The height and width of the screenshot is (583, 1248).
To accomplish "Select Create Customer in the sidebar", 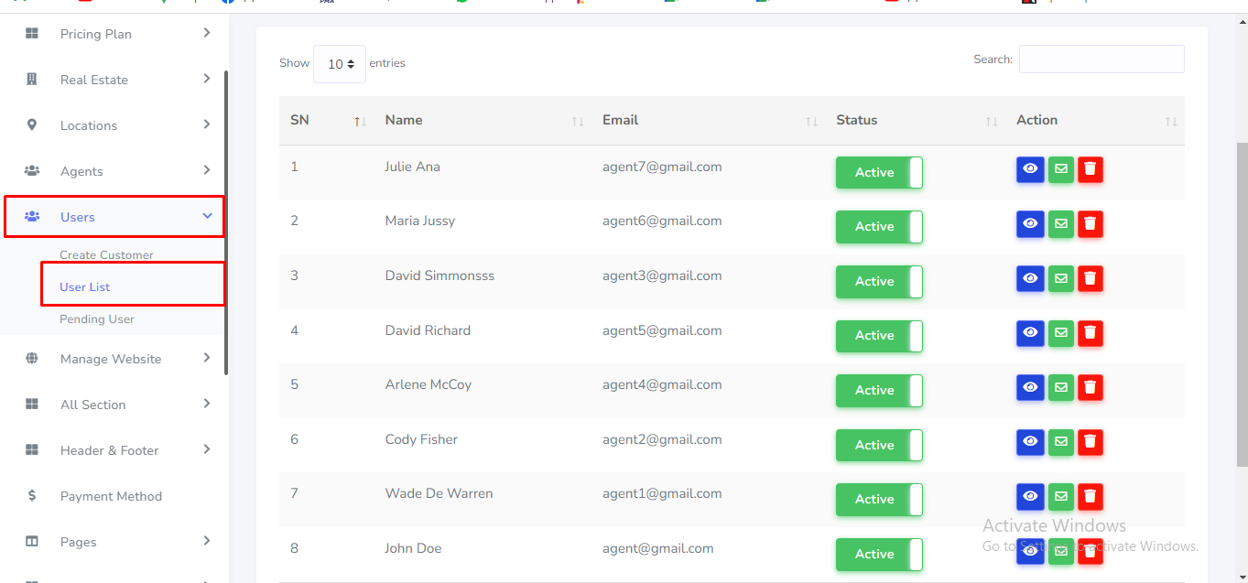I will click(x=106, y=255).
